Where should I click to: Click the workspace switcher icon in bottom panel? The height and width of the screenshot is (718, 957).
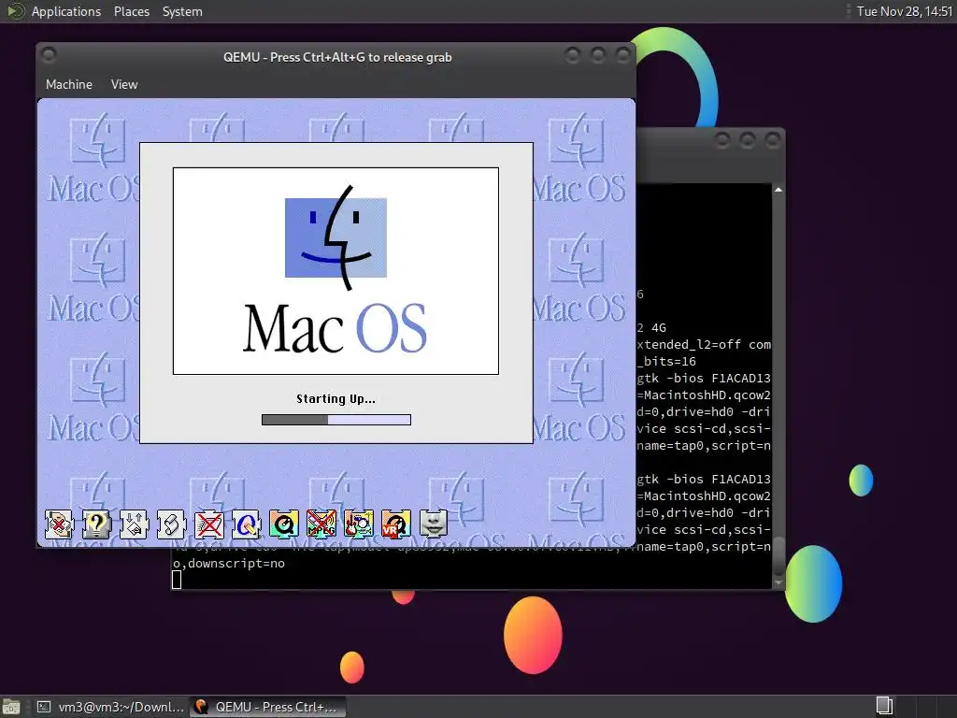pyautogui.click(x=884, y=707)
